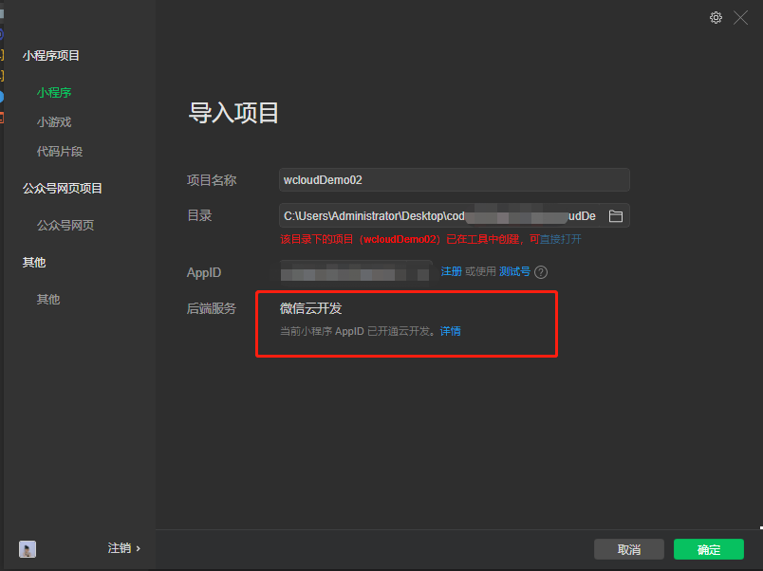Click the 微信云开发 backend service label
The width and height of the screenshot is (763, 571).
click(x=310, y=308)
